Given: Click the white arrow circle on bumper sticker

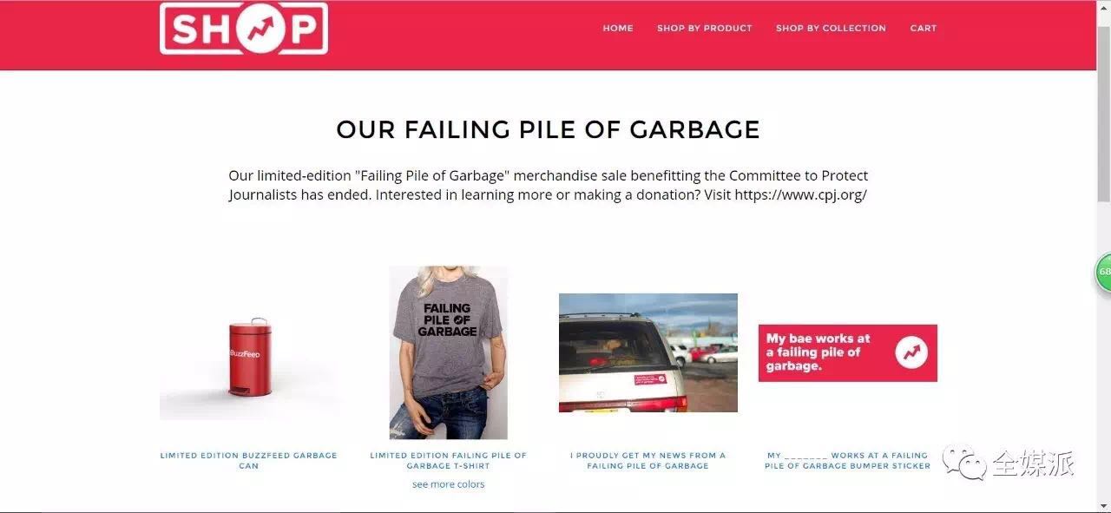Looking at the screenshot, I should (x=911, y=352).
